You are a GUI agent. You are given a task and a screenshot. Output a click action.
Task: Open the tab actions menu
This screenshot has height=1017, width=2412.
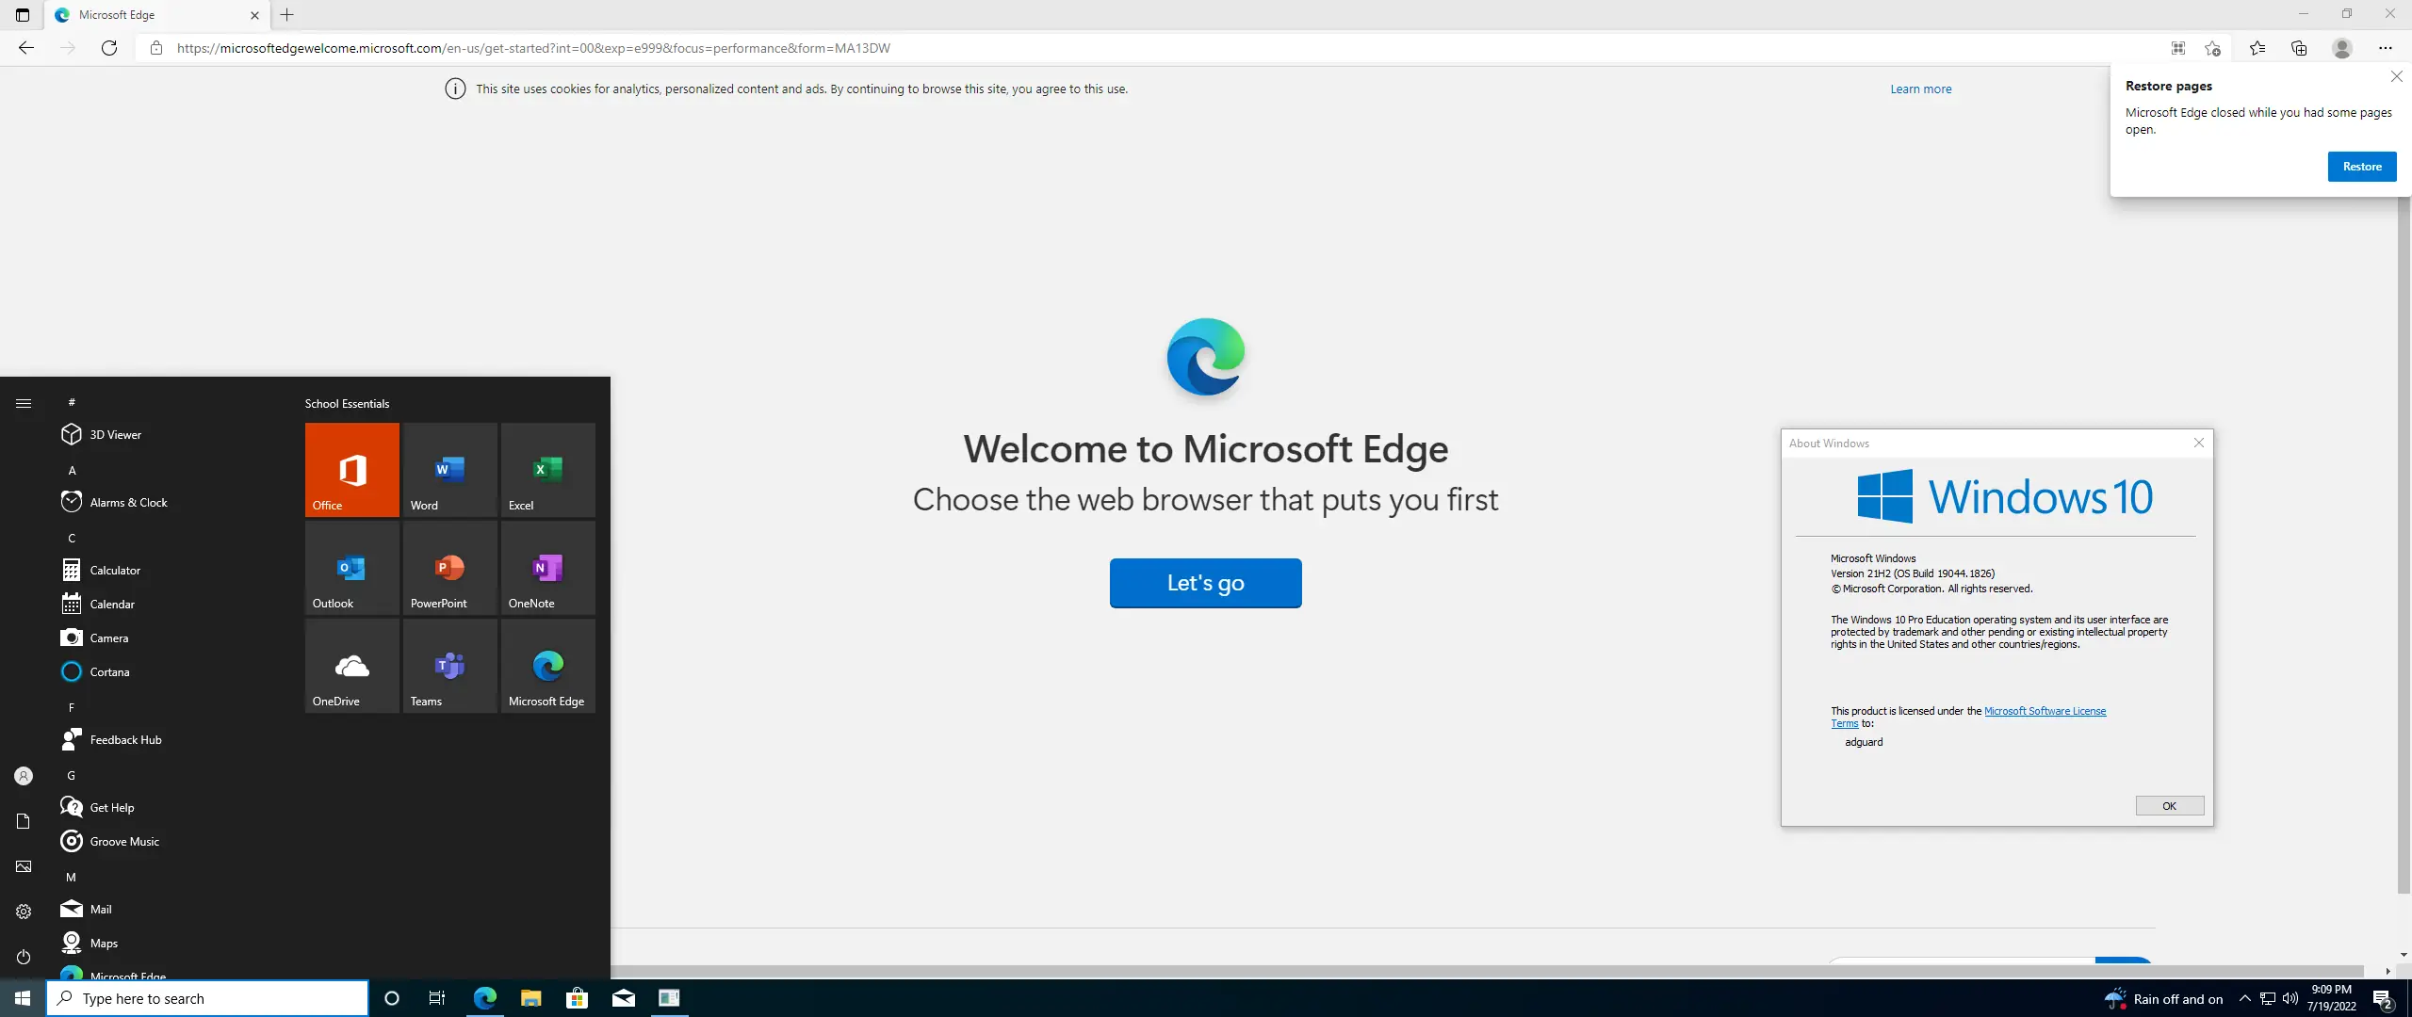point(23,15)
